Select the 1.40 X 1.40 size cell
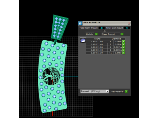The image size is (158, 118). click(x=97, y=45)
